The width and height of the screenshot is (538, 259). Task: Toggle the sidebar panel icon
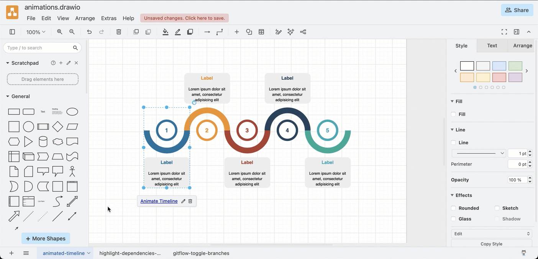[x=12, y=32]
